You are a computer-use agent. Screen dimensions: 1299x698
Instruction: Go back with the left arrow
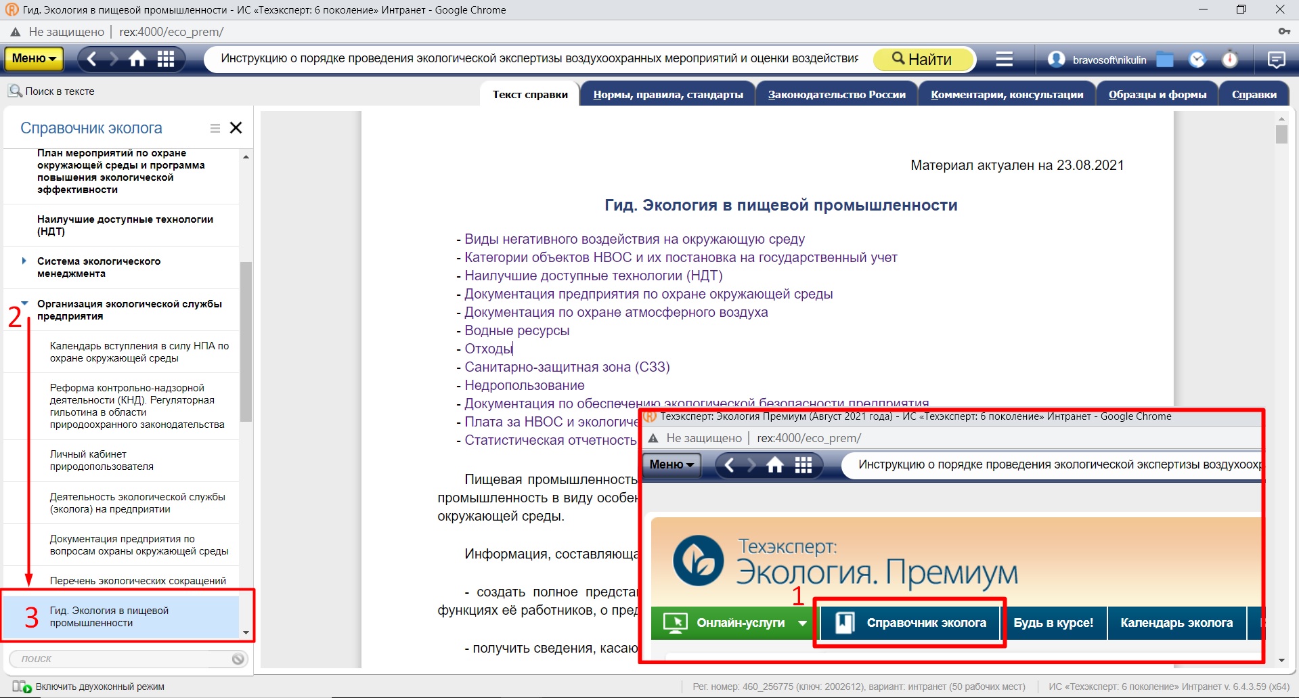click(92, 59)
